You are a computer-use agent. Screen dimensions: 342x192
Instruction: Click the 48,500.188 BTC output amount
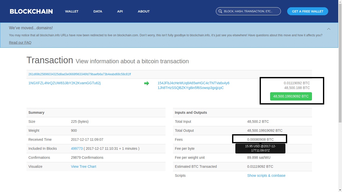297,88
